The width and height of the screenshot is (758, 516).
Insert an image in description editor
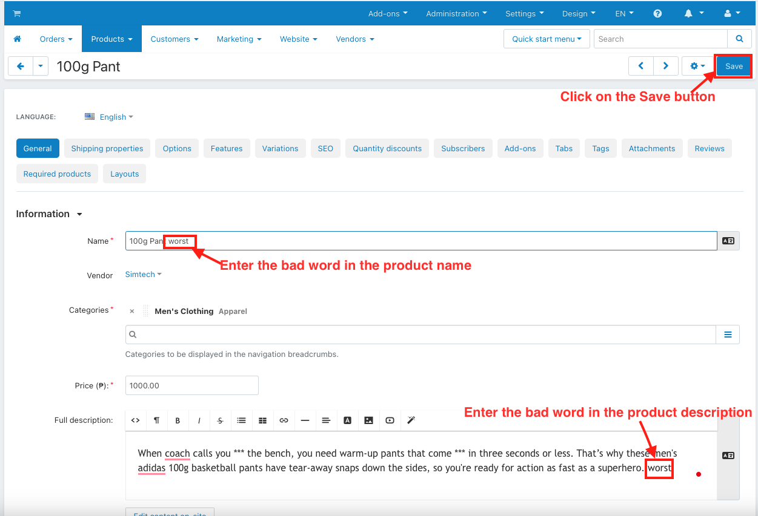click(368, 420)
